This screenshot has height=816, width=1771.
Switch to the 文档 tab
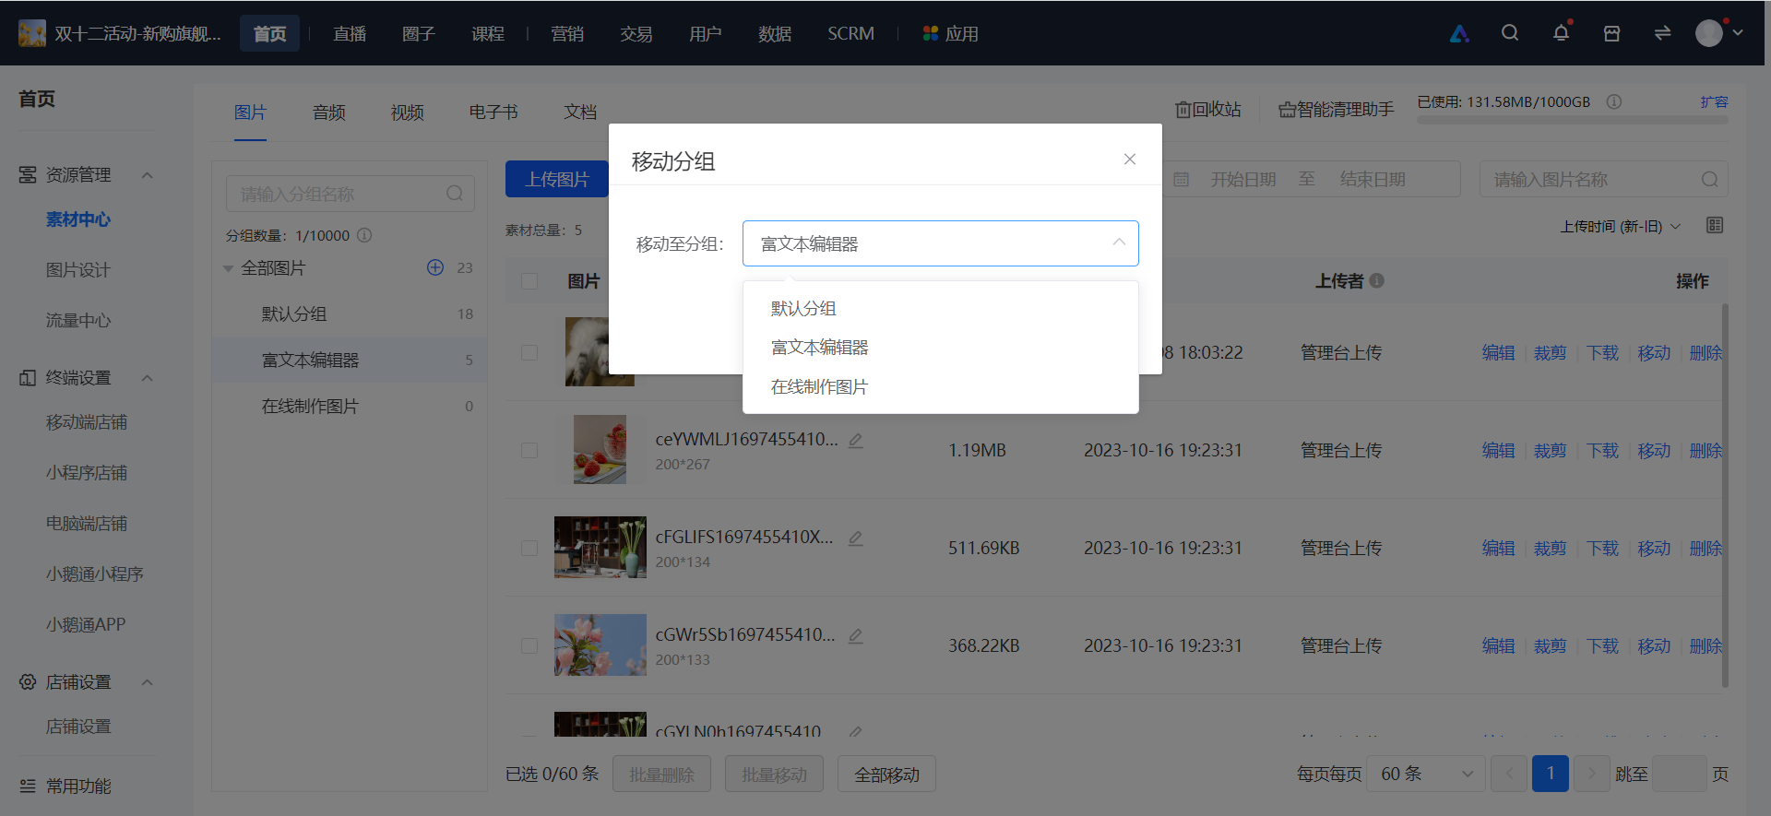point(580,112)
